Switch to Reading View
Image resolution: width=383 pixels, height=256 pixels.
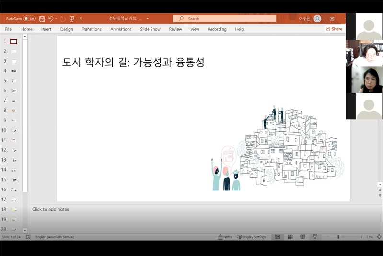[302, 237]
